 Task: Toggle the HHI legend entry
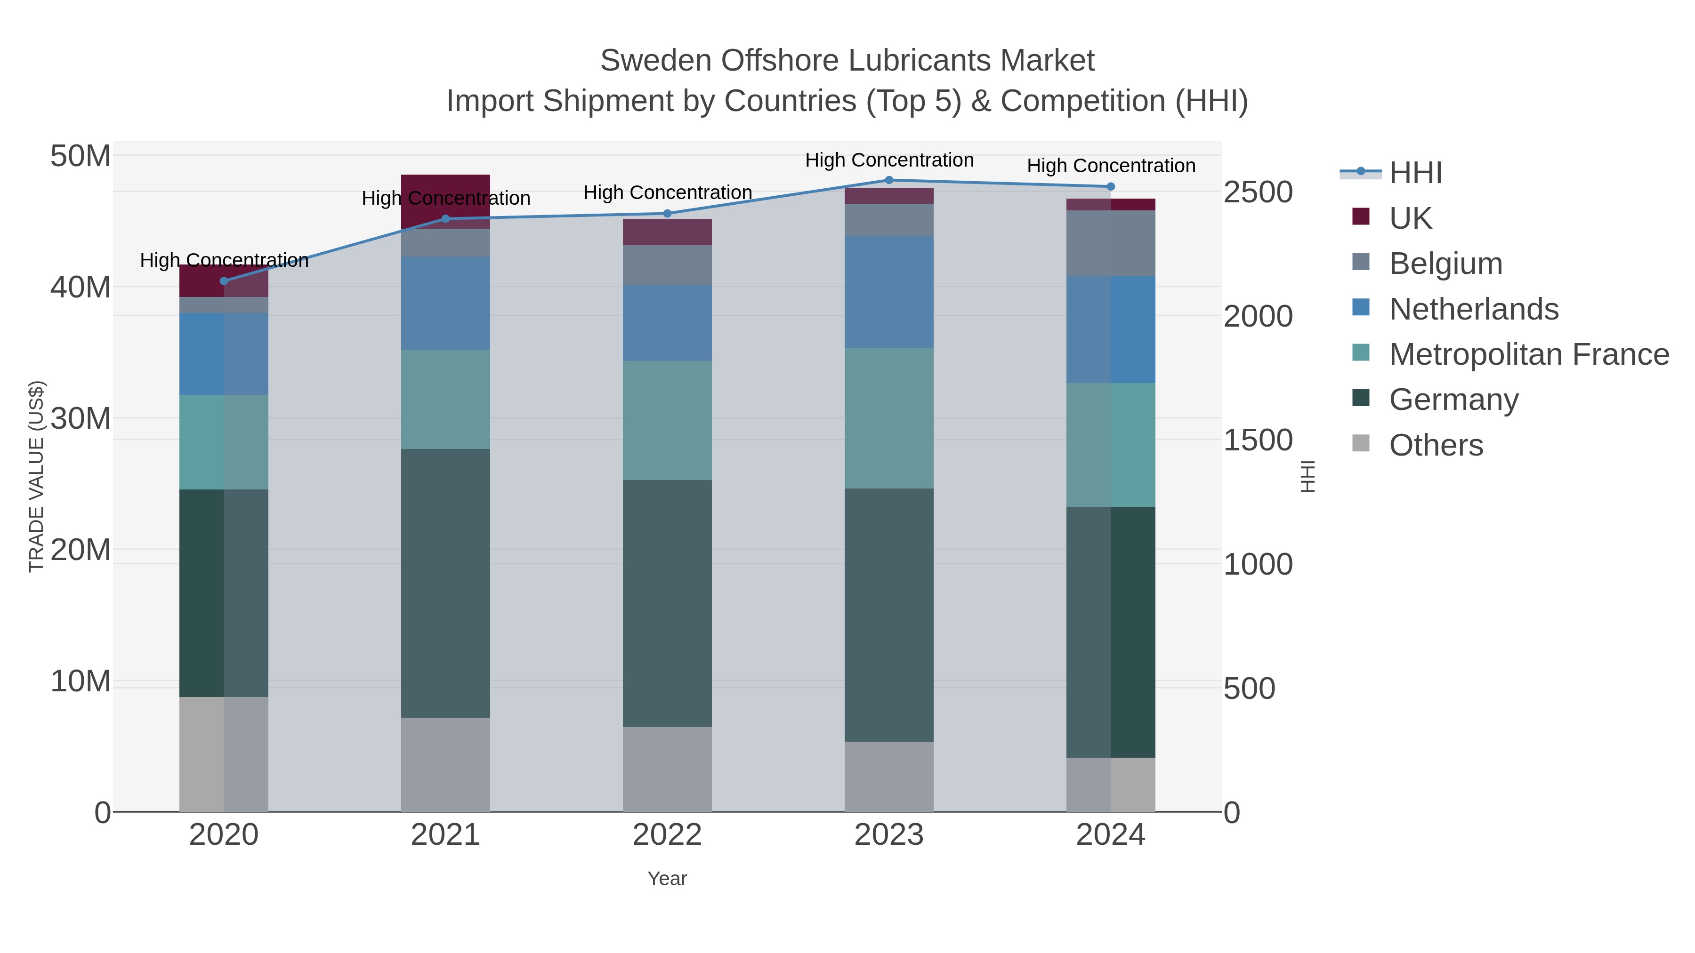[1391, 173]
